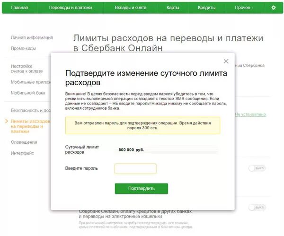The height and width of the screenshot is (236, 284).
Task: Click the orange arrow beside Лимиты расходов
Action: click(7, 121)
